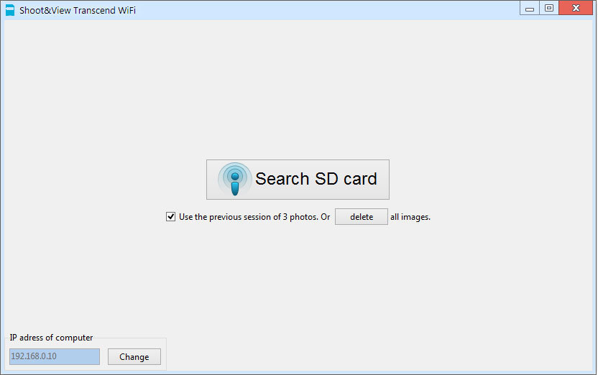Viewport: 598px width, 375px height.
Task: Click the 'all images.' text
Action: [410, 217]
